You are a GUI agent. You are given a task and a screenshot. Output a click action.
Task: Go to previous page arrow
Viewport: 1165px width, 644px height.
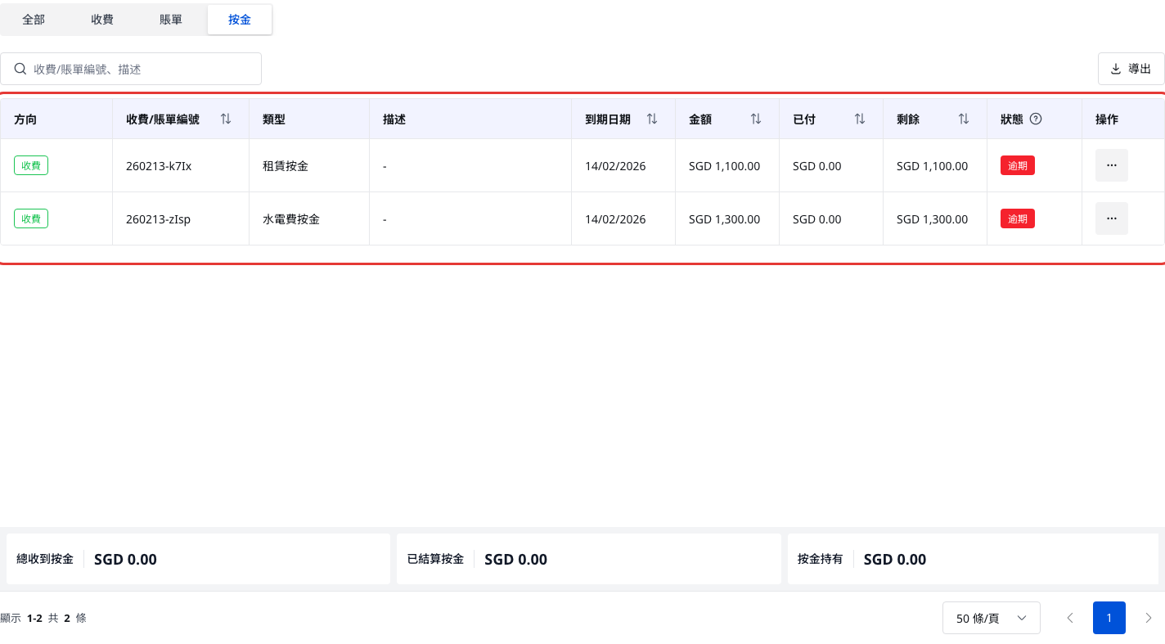click(1070, 618)
